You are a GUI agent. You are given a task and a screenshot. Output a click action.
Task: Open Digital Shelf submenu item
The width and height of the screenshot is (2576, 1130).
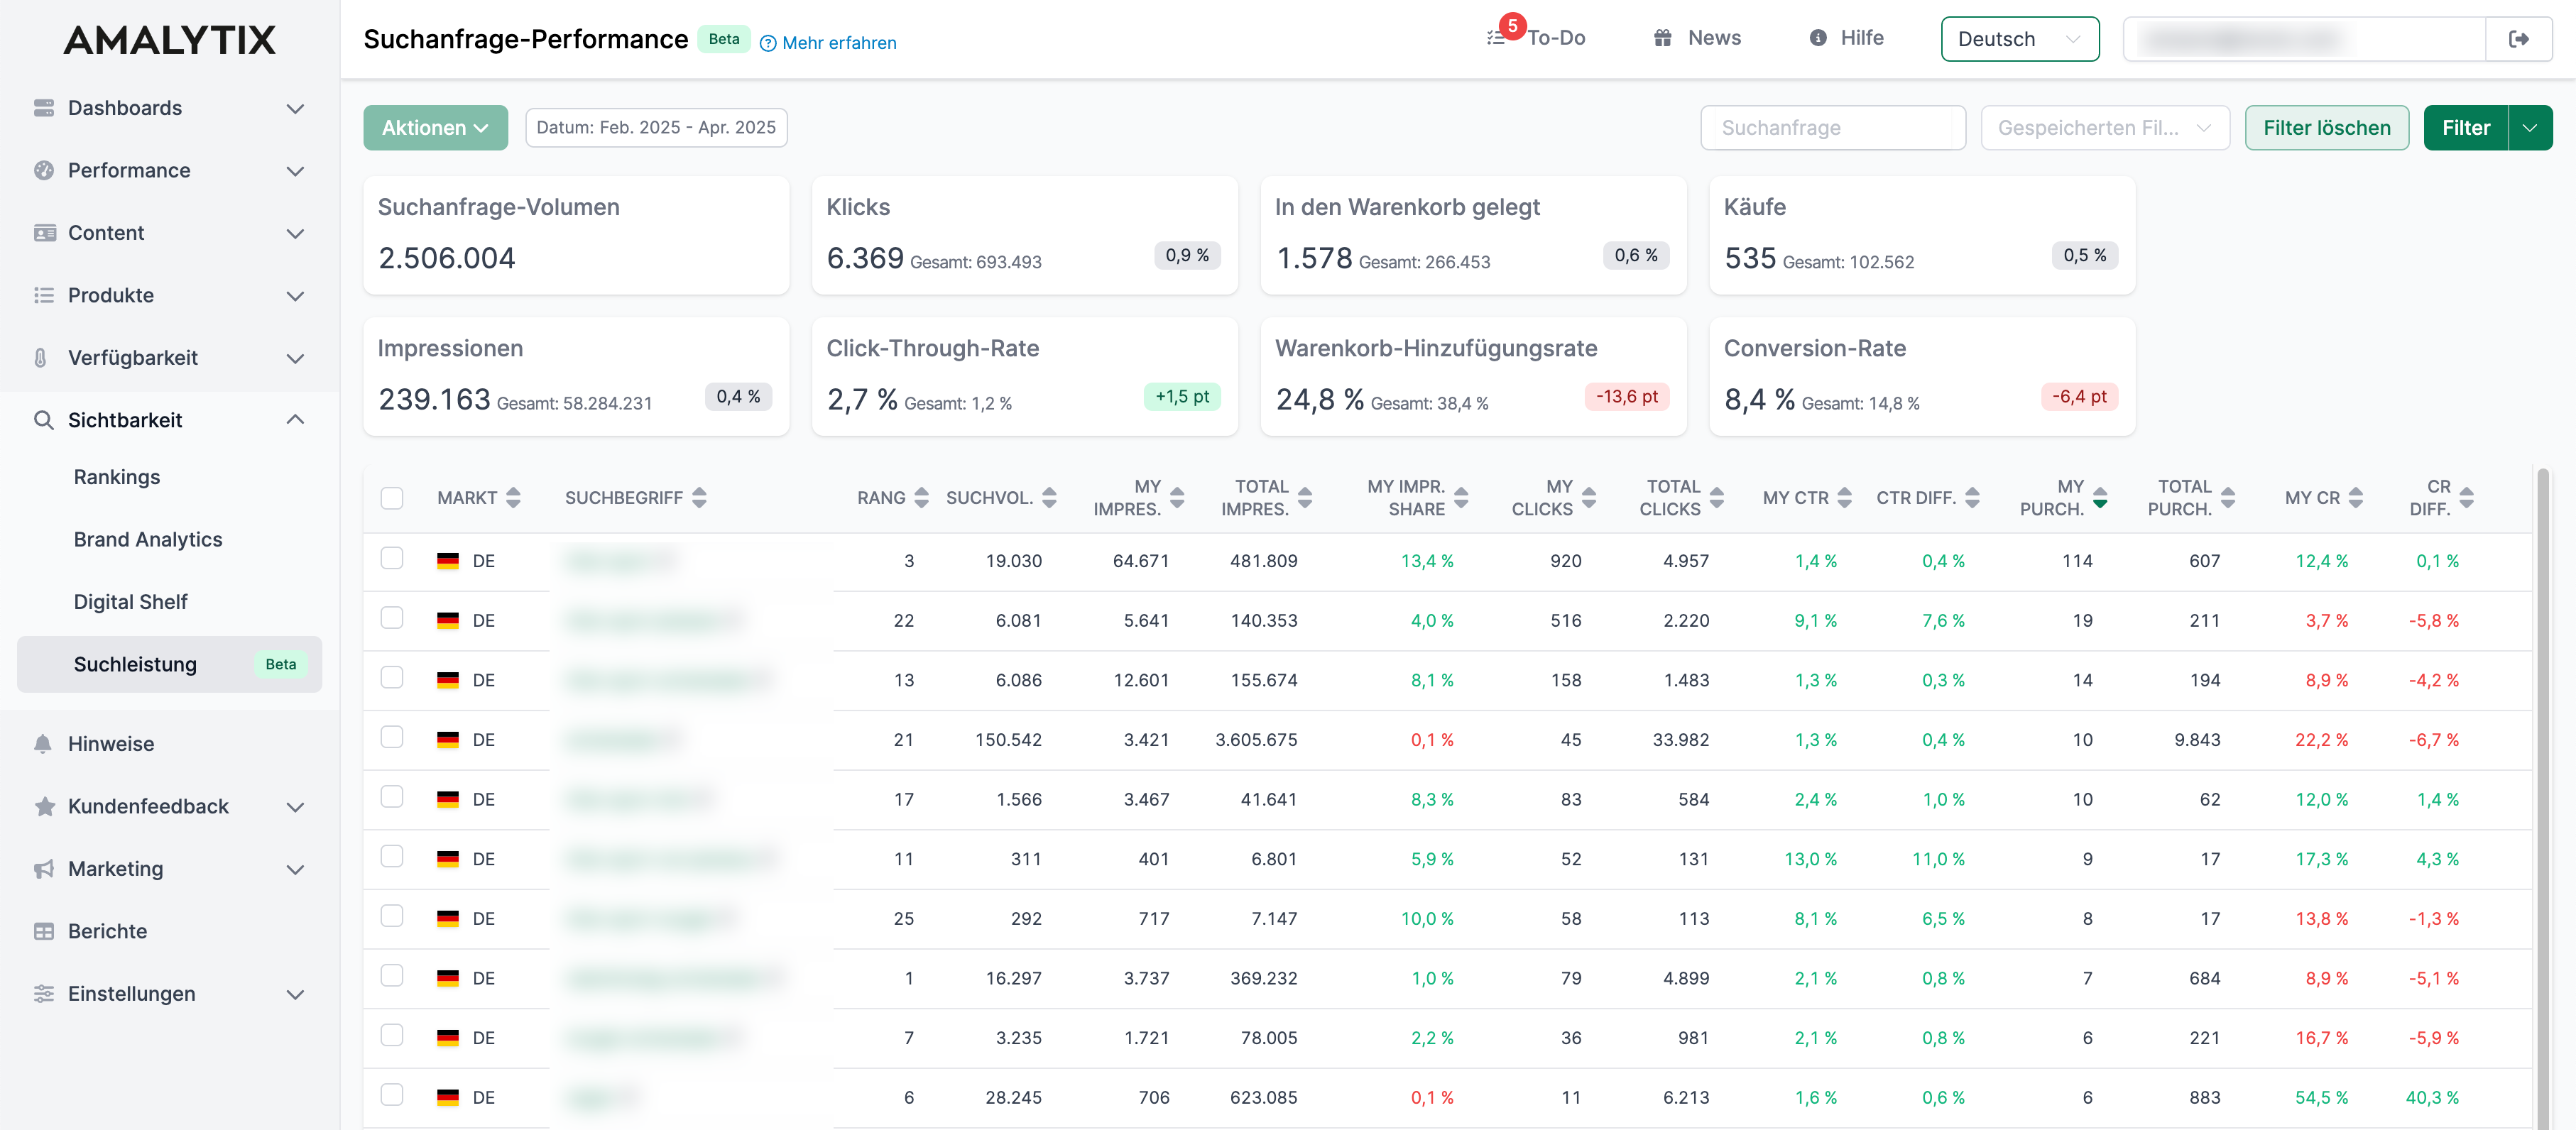pos(131,602)
